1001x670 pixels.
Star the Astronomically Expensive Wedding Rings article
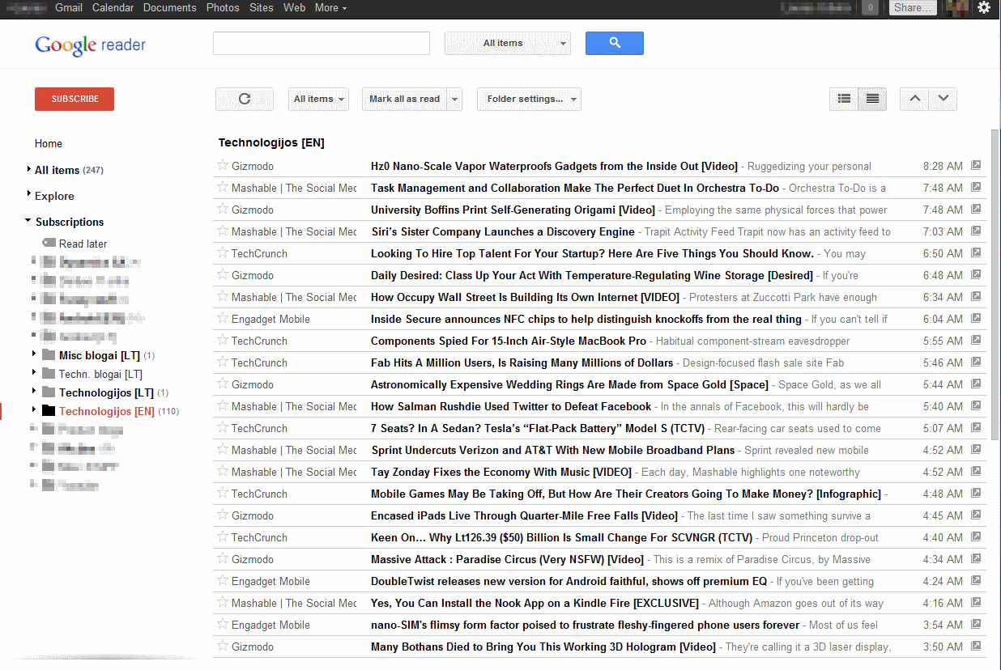point(223,384)
